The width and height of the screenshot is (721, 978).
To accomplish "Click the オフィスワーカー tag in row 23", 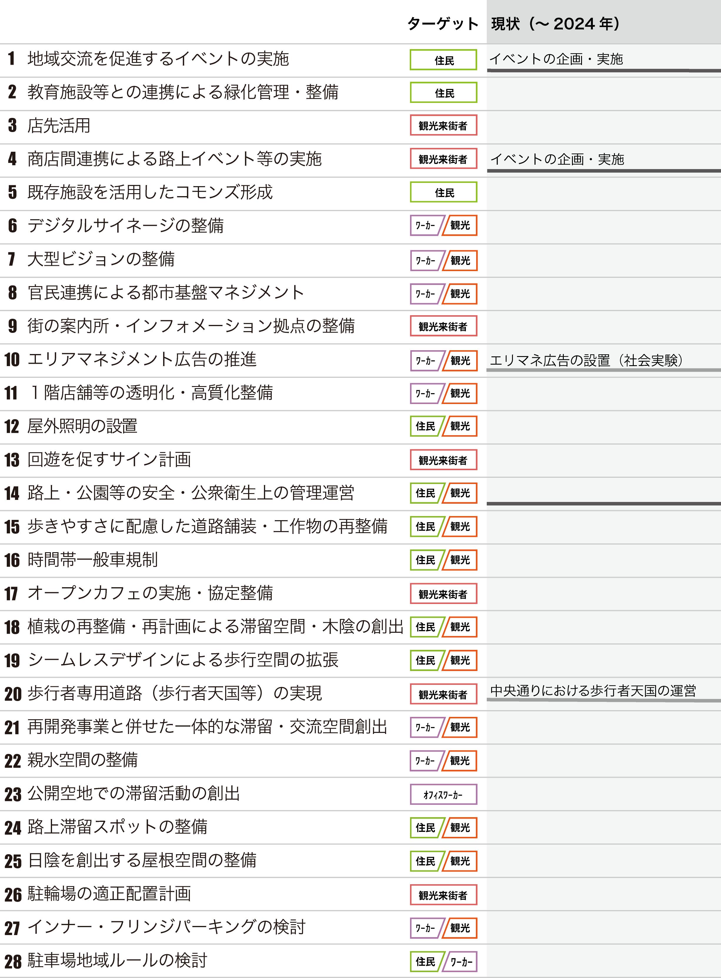I will coord(443,795).
